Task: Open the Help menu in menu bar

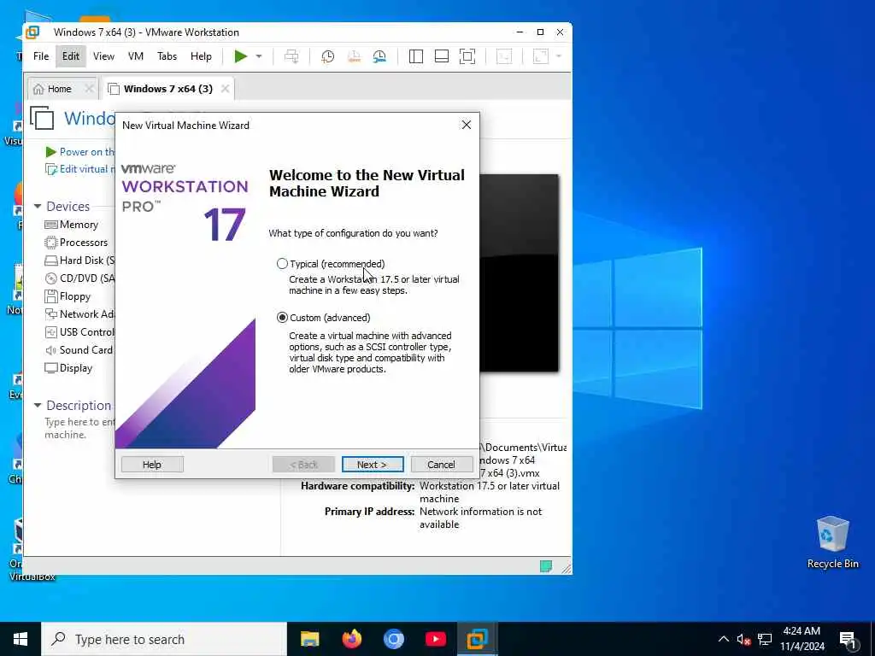Action: point(201,56)
